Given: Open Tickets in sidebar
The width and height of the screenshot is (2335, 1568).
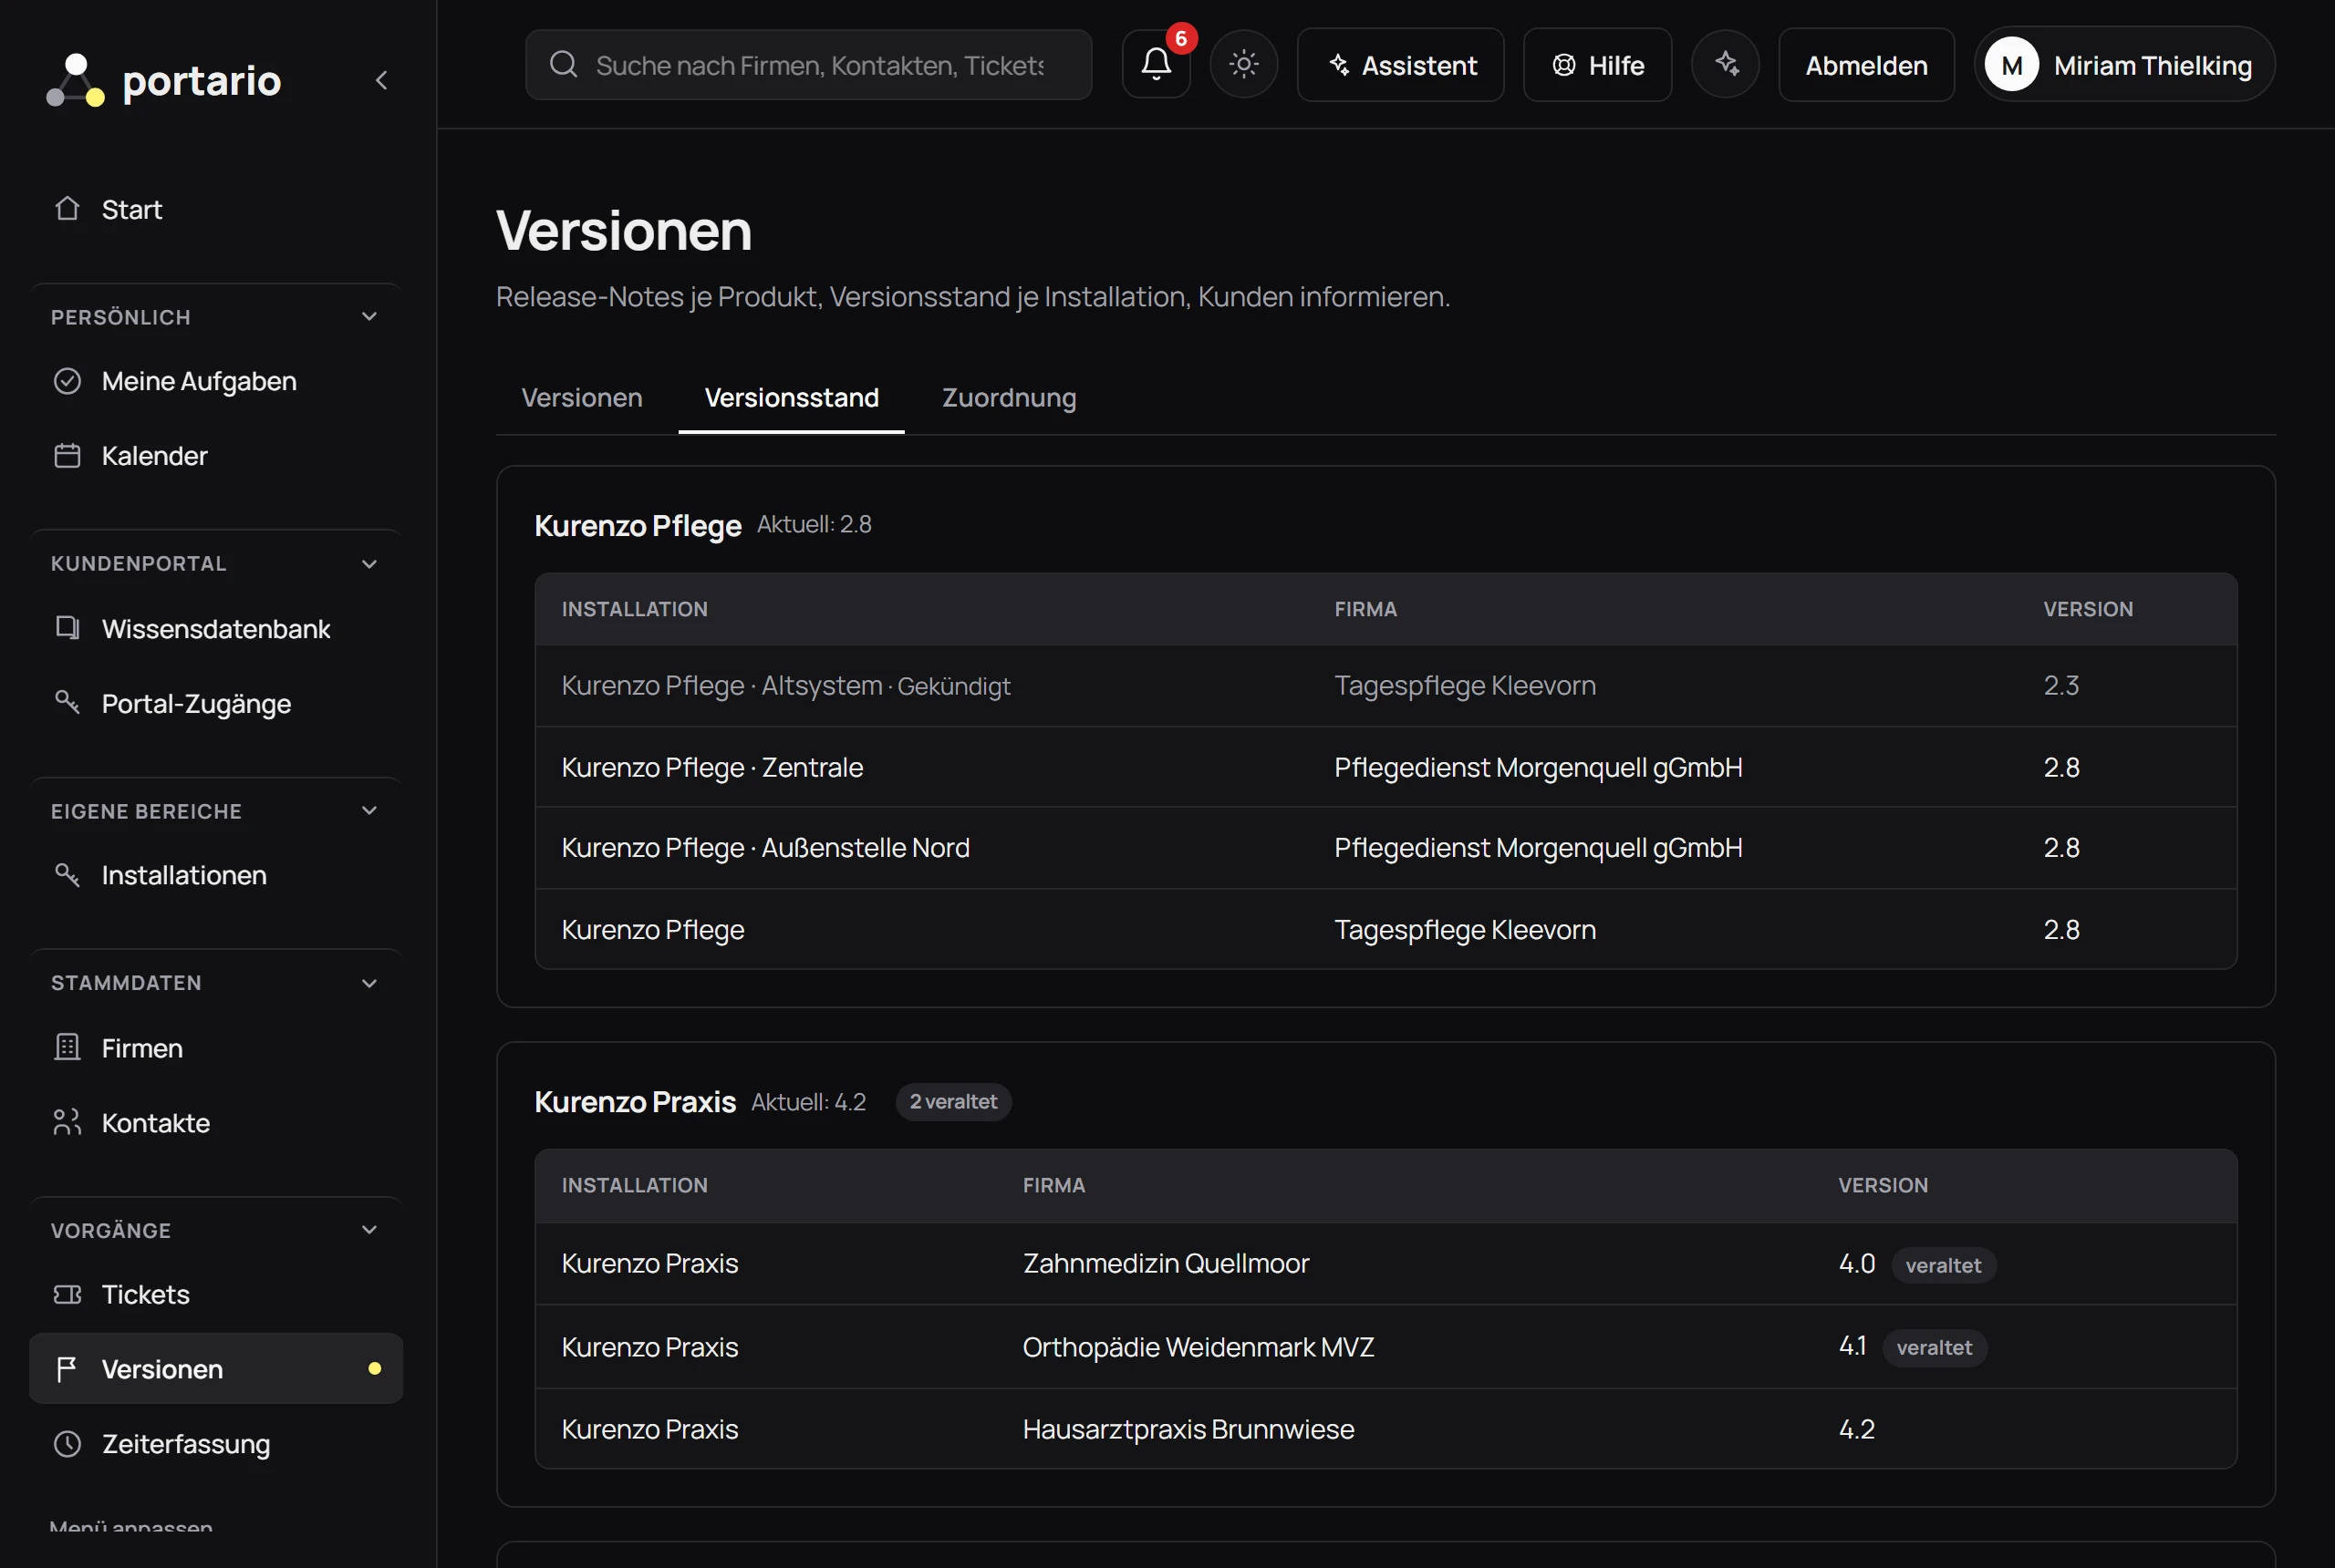Looking at the screenshot, I should pos(215,1294).
